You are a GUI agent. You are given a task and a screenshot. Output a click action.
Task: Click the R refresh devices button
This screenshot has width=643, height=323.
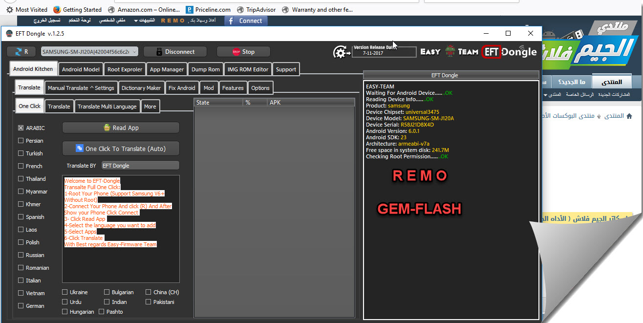click(21, 52)
